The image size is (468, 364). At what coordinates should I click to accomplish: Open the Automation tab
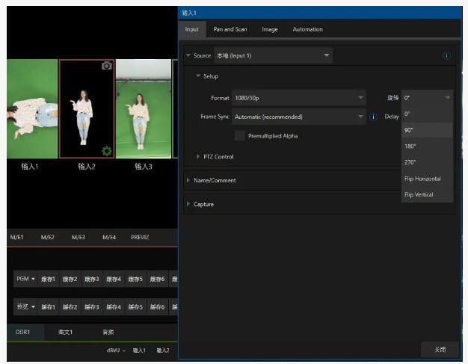click(x=307, y=29)
